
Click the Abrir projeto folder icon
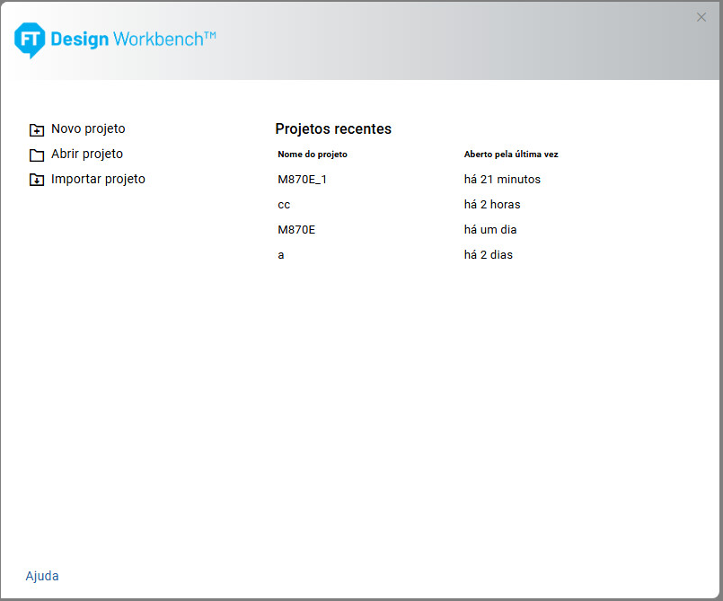[x=37, y=155]
